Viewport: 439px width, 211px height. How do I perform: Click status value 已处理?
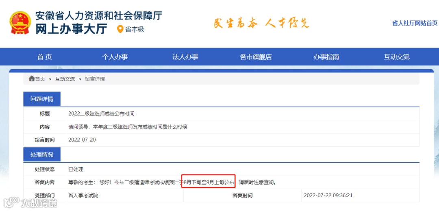click(x=76, y=169)
